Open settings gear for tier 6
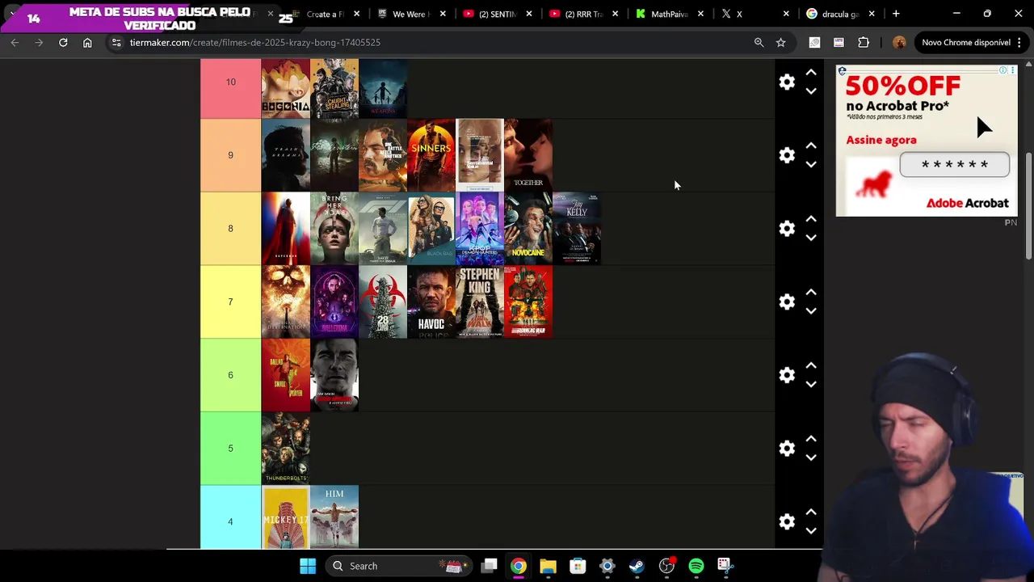1034x582 pixels. coord(787,375)
